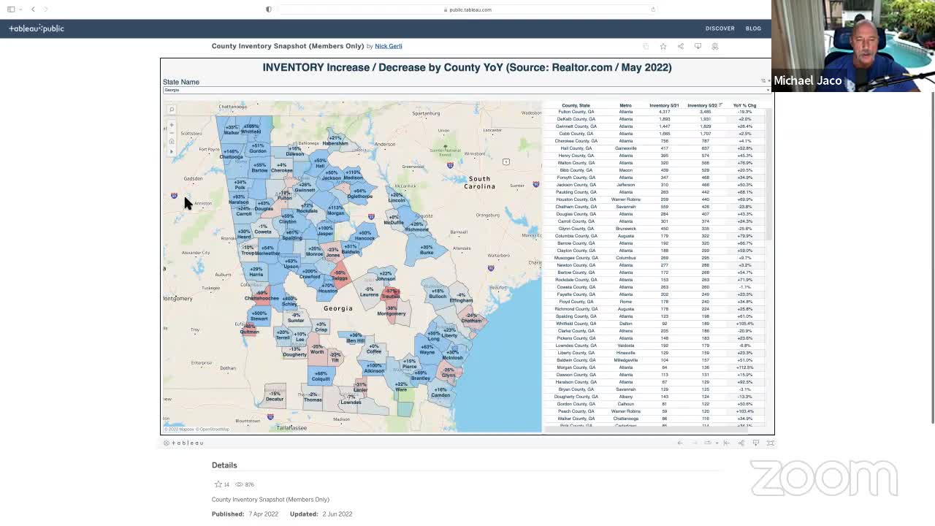Image resolution: width=935 pixels, height=526 pixels.
Task: Open the BLOG menu item
Action: tap(753, 28)
